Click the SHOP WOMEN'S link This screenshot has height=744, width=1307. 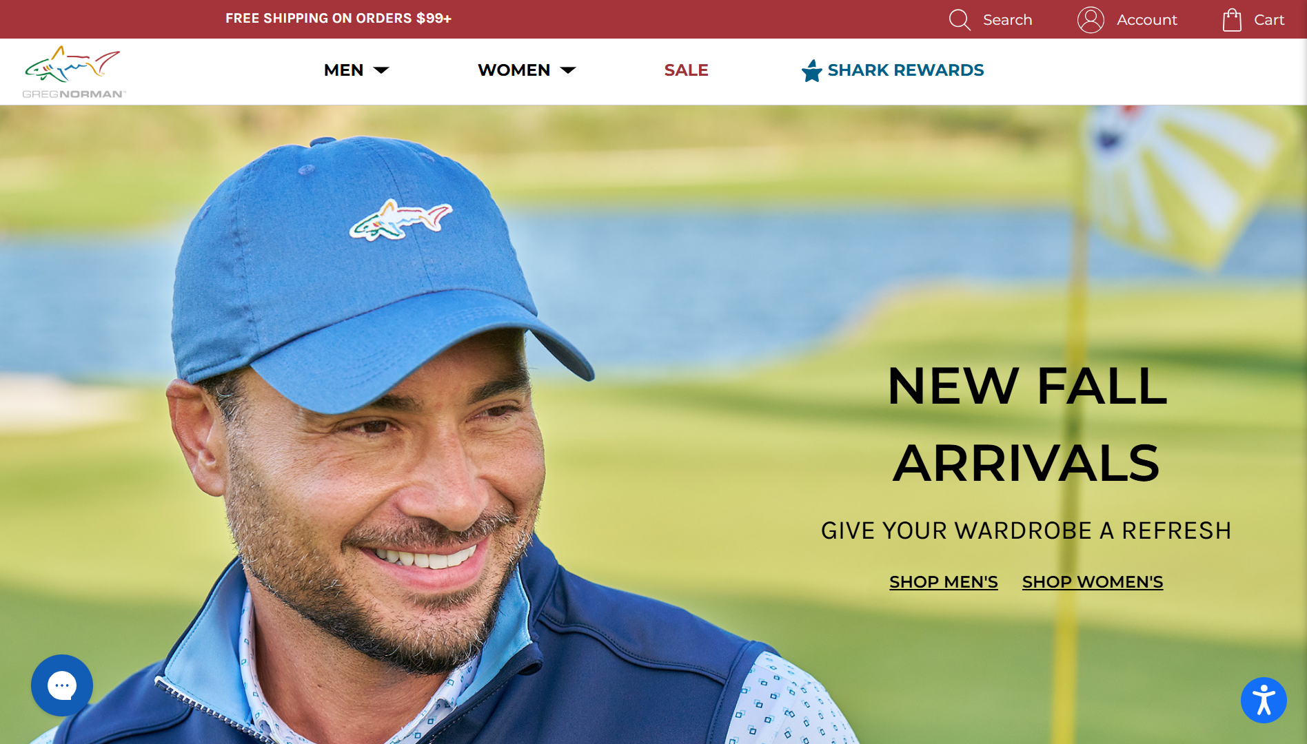pyautogui.click(x=1093, y=582)
